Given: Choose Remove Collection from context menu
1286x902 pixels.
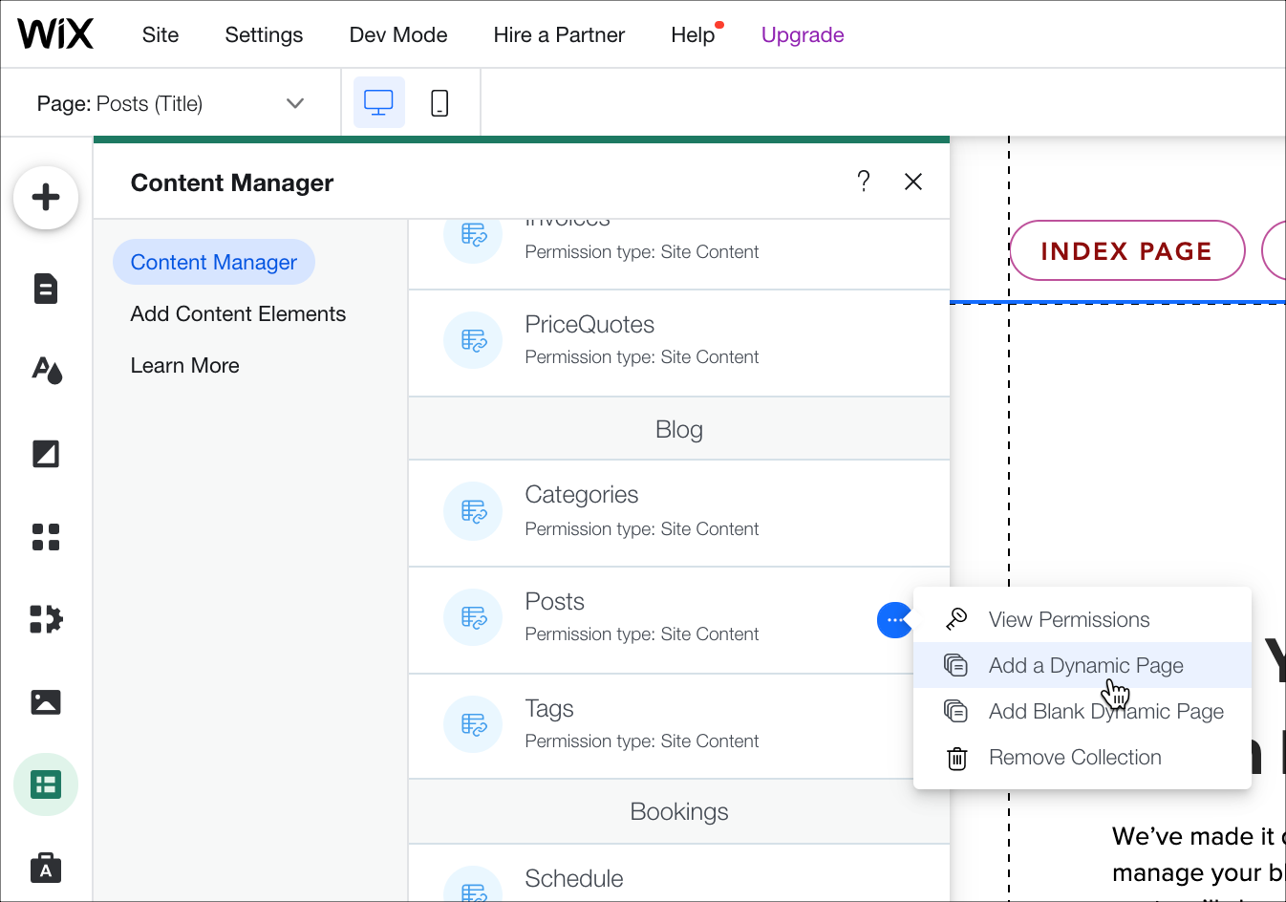Looking at the screenshot, I should (1075, 758).
